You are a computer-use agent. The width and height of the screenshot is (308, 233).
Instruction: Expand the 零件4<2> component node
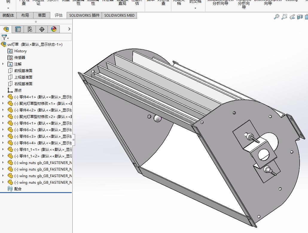click(3, 110)
